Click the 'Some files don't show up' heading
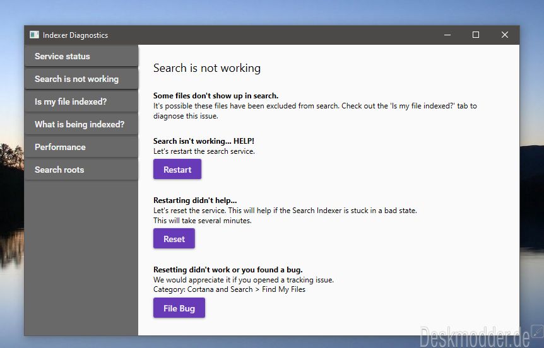This screenshot has width=544, height=348. (216, 96)
